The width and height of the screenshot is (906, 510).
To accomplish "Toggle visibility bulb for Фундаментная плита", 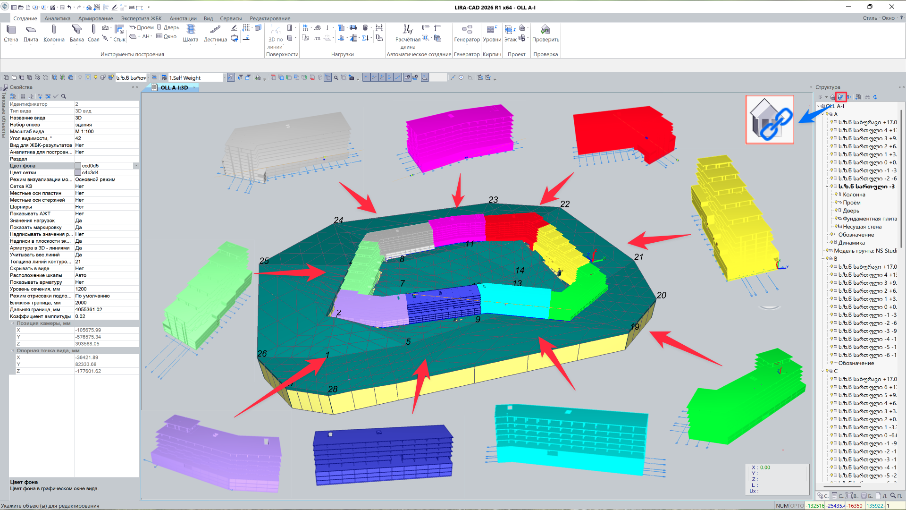I will click(836, 219).
